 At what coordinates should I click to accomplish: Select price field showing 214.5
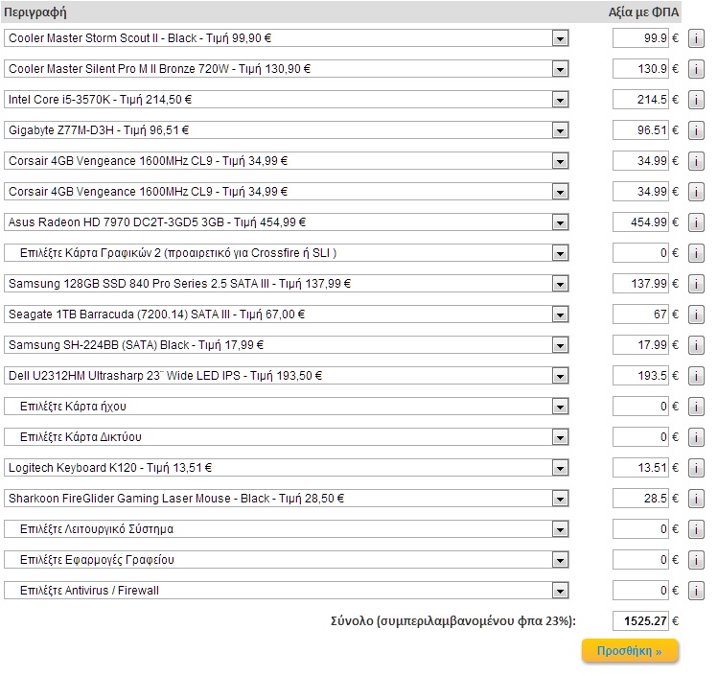tap(640, 100)
